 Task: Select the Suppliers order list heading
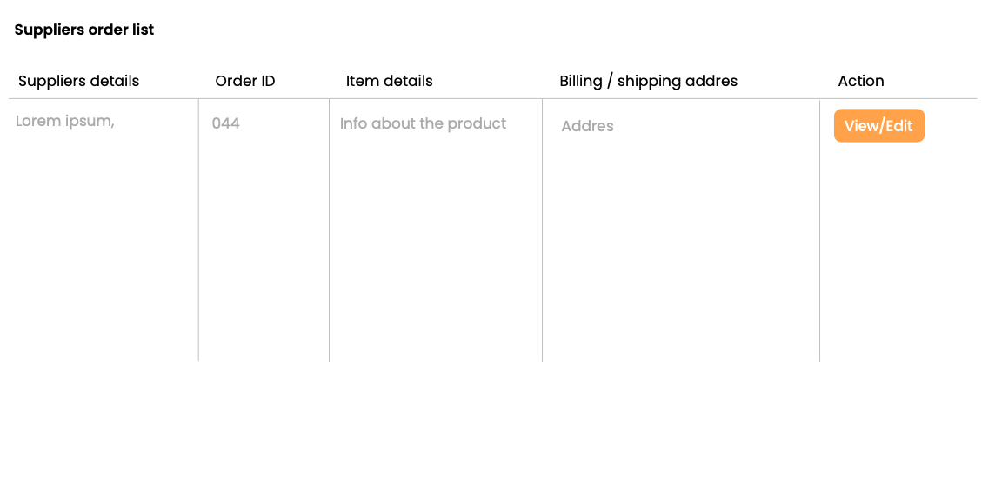pyautogui.click(x=84, y=30)
